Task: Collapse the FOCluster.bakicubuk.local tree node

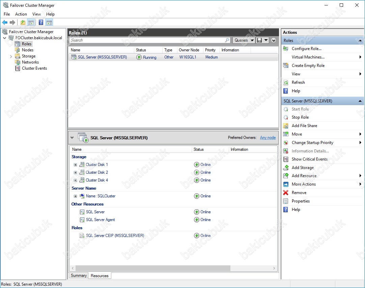Action: [x=5, y=38]
